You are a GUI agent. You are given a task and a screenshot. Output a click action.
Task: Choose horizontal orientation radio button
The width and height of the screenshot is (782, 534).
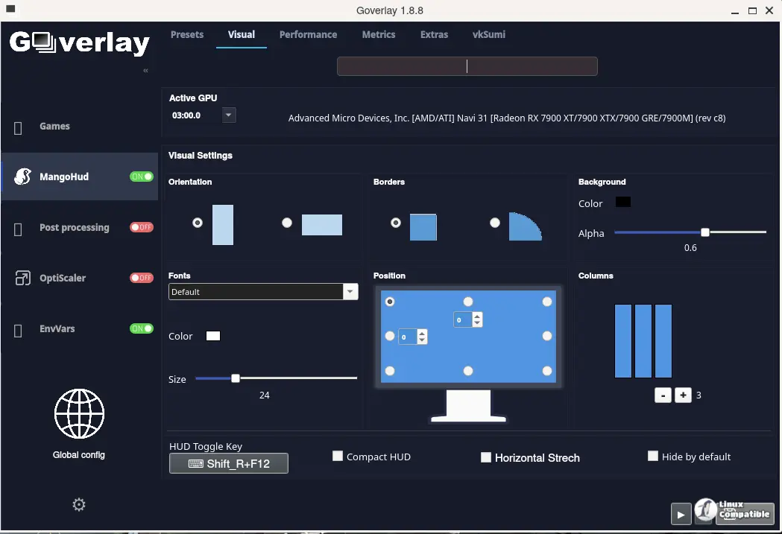point(287,223)
